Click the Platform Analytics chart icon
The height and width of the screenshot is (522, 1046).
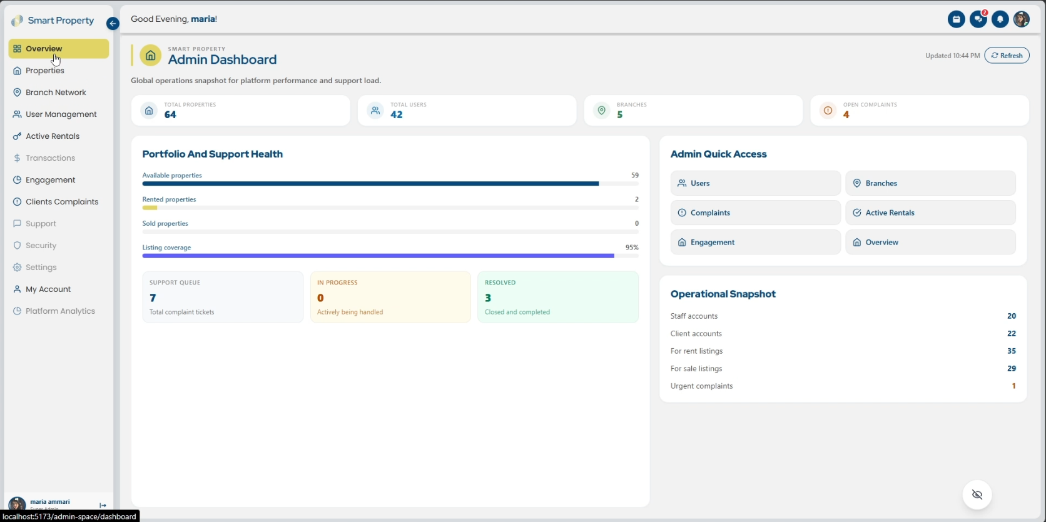pos(17,311)
